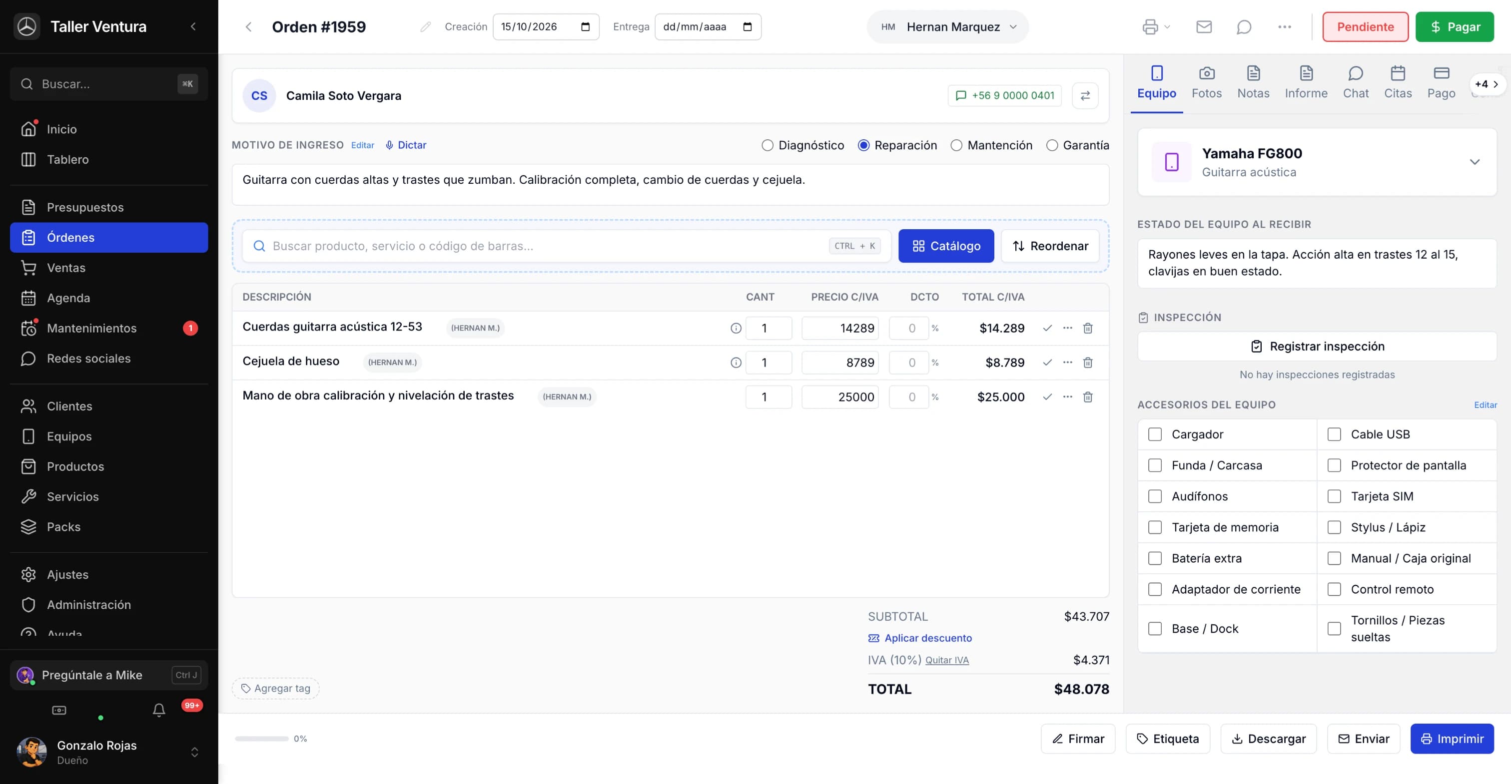
Task: Focus the product search field
Action: (566, 246)
